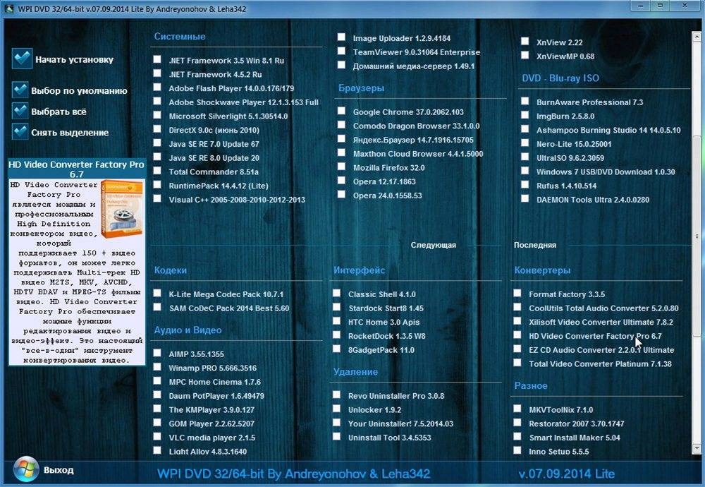Viewport: 705px width, 487px height.
Task: Check the ImgBurn 2.5.8.0 checkbox
Action: (525, 115)
